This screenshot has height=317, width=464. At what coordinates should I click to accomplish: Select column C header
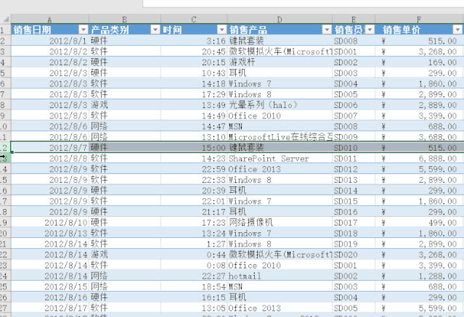(194, 20)
